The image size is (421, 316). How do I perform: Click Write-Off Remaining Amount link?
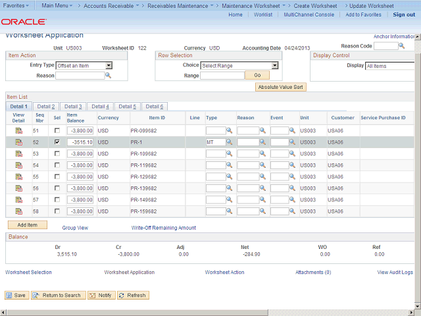(163, 228)
